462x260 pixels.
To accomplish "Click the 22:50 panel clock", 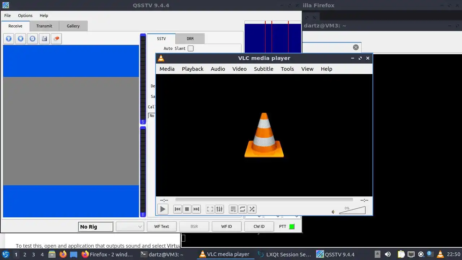I will pos(454,254).
